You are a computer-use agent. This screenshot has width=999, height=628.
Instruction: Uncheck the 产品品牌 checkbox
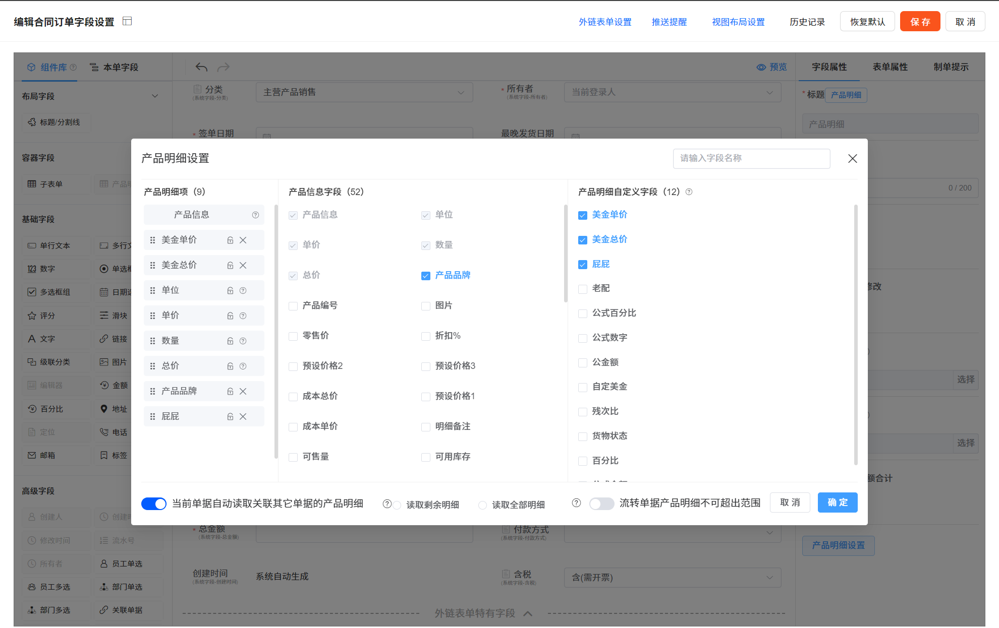pyautogui.click(x=425, y=276)
